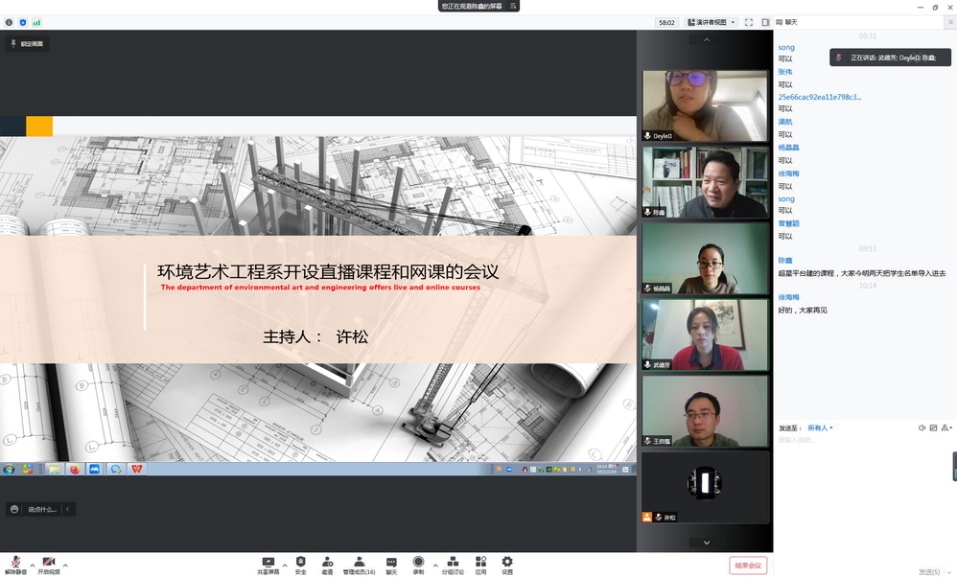
Task: Open meeting 设置 settings gear
Action: [x=507, y=563]
